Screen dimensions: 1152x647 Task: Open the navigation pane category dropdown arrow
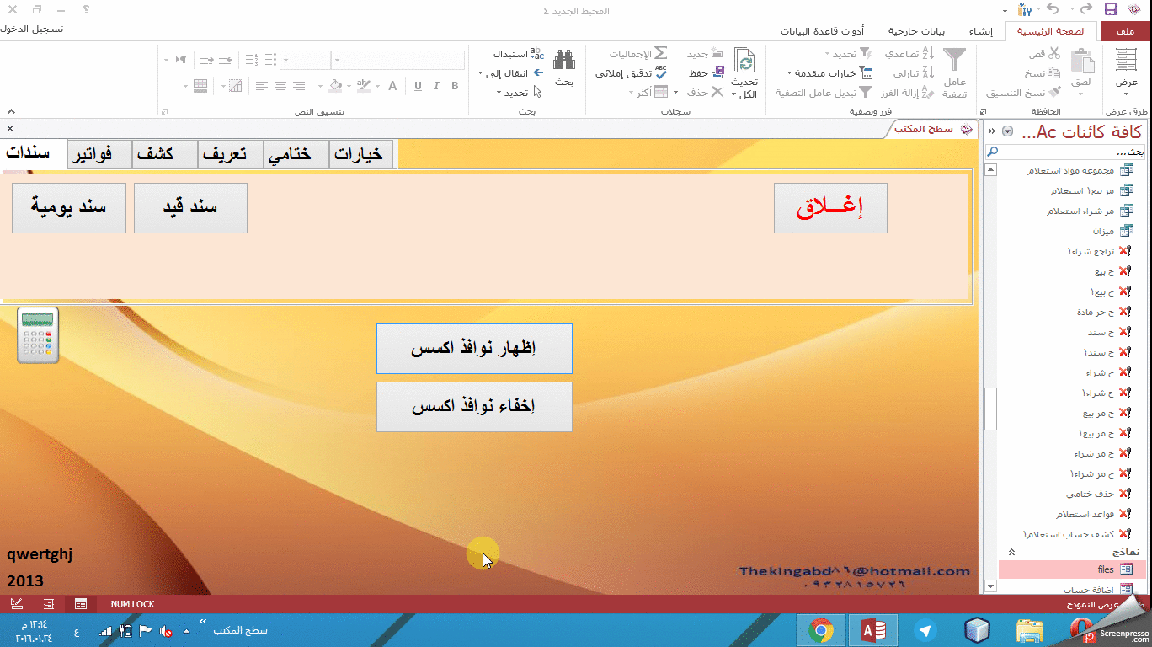[x=1007, y=132]
